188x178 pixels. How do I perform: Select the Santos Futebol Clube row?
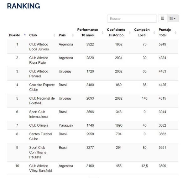point(40,136)
